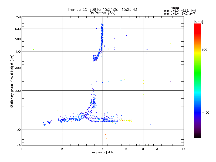Click the '4' x-axis tick label
The height and width of the screenshot is (162, 216).
coord(103,149)
